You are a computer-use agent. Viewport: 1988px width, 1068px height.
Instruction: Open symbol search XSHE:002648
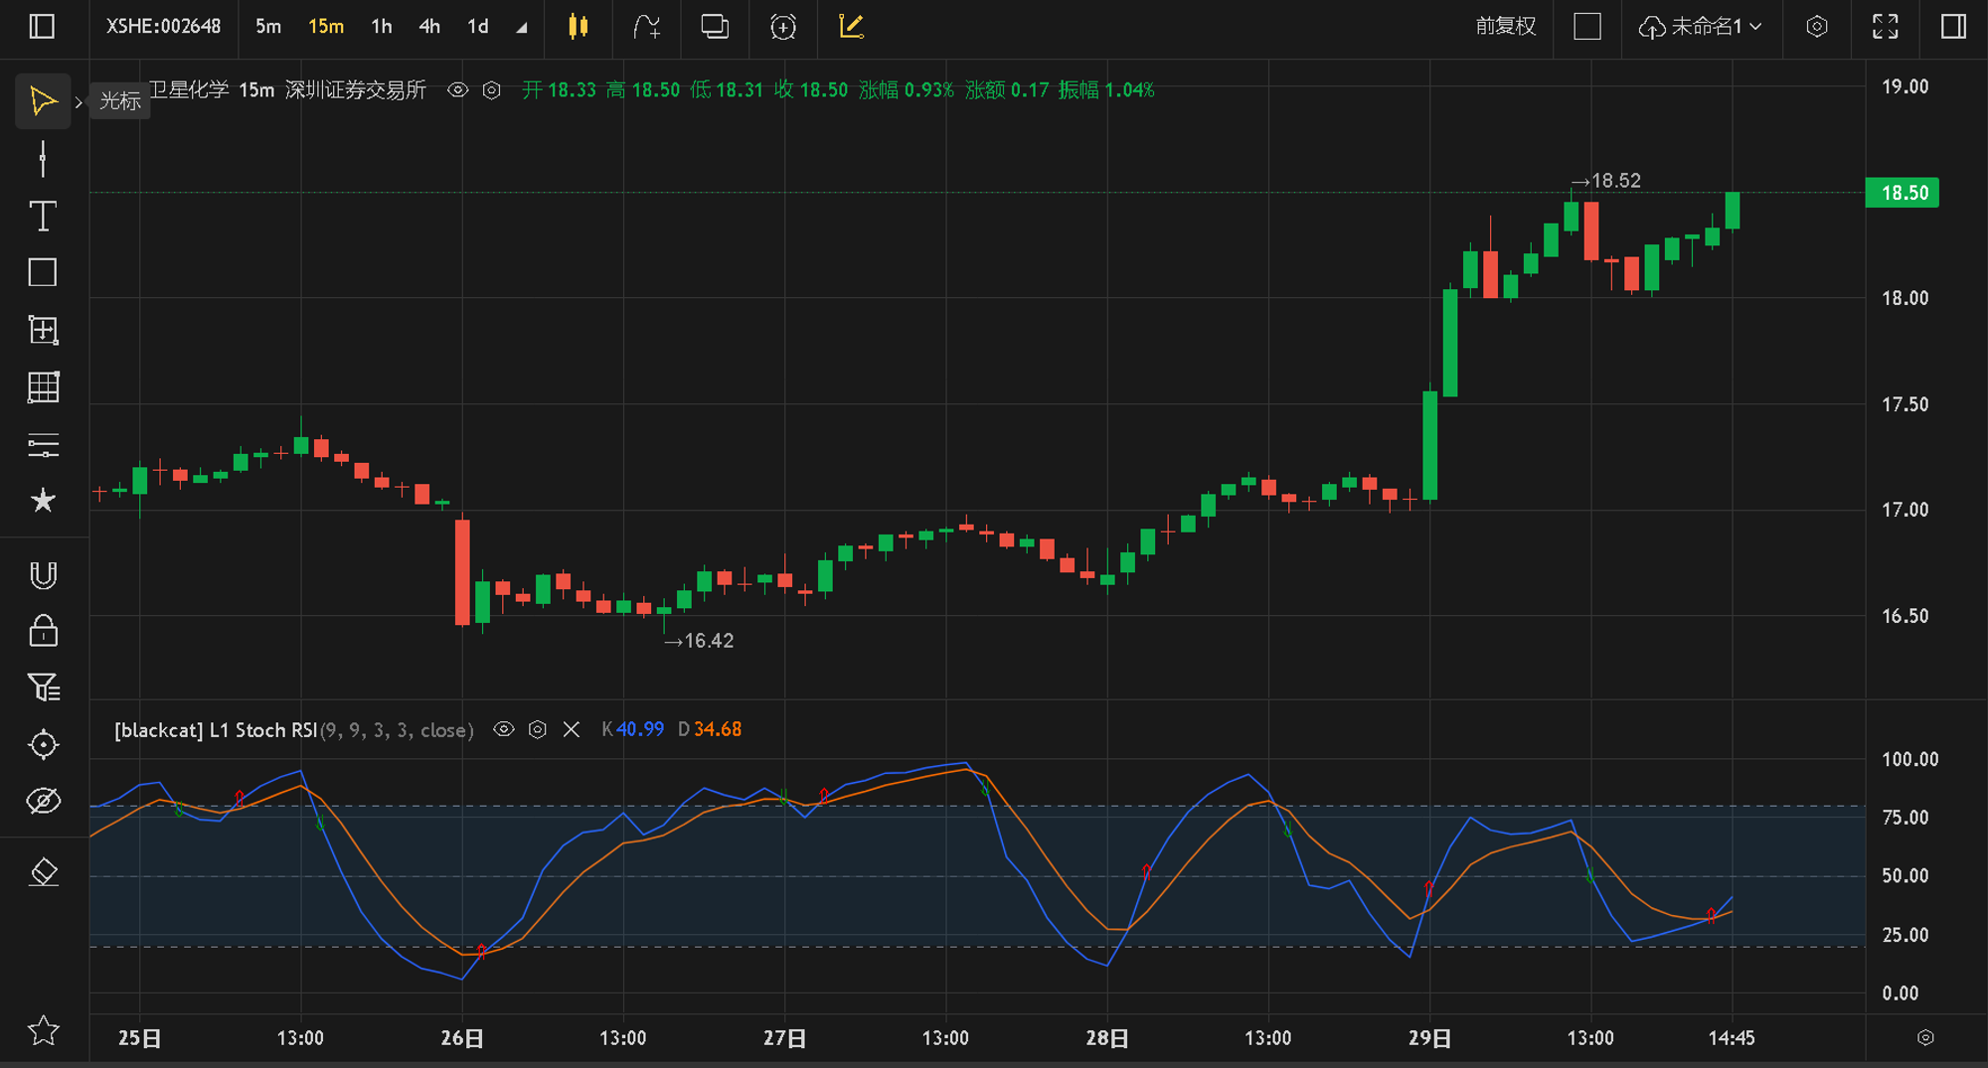click(164, 27)
